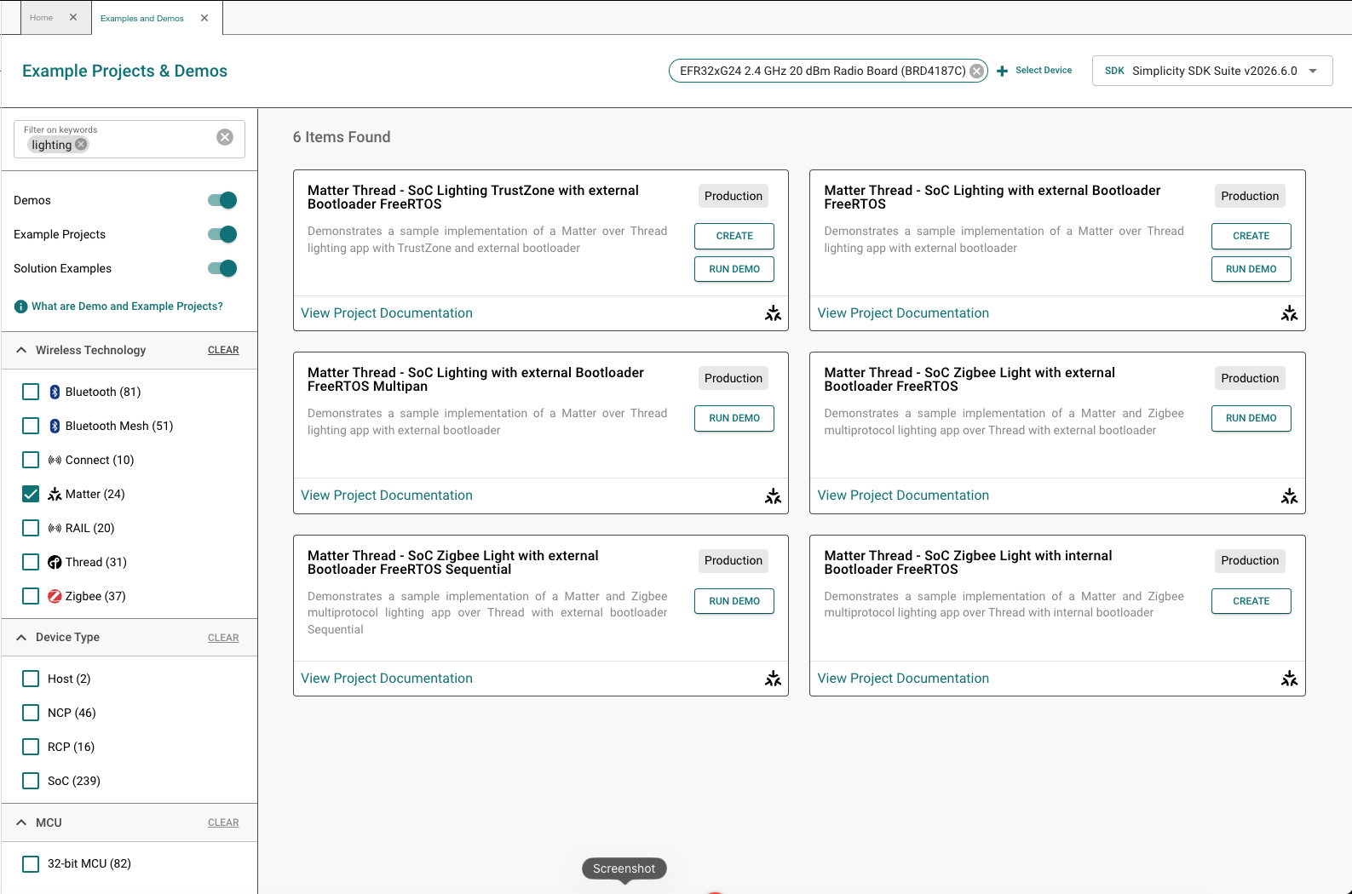Create SoC Lighting external Bootloader FreeRTOS project
Viewport: 1352px width, 894px height.
coord(1251,236)
